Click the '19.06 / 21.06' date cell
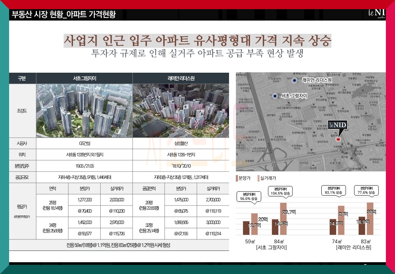Image resolution: width=395 pixels, height=274 pixels. (x=84, y=166)
